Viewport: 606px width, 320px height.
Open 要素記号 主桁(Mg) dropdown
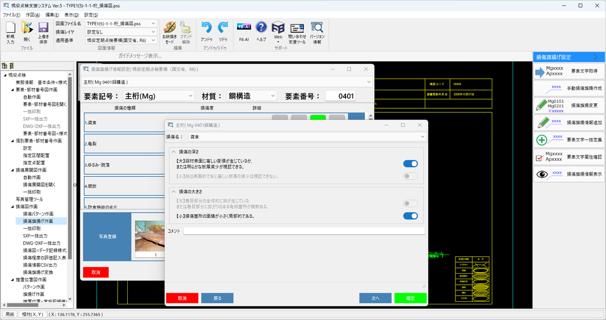(159, 96)
